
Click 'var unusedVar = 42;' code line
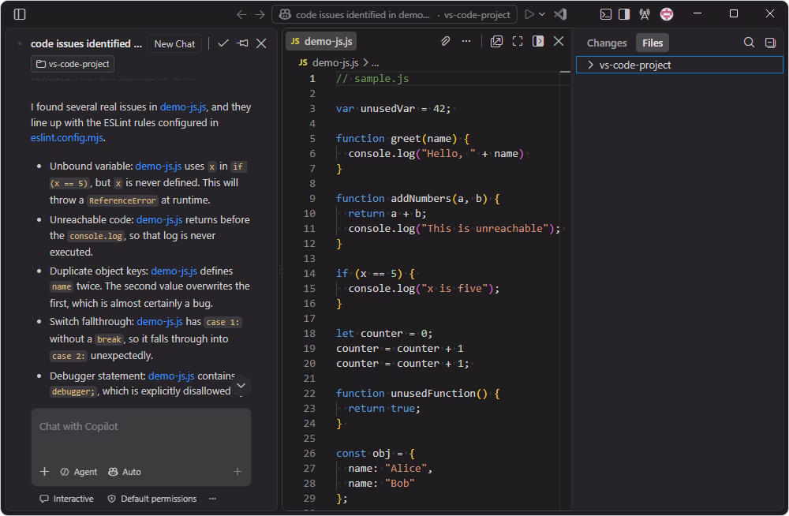pyautogui.click(x=393, y=108)
